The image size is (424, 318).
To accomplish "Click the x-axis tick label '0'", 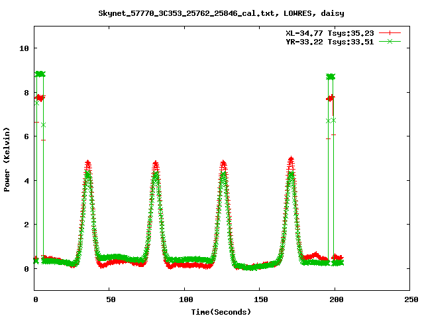I will point(36,299).
